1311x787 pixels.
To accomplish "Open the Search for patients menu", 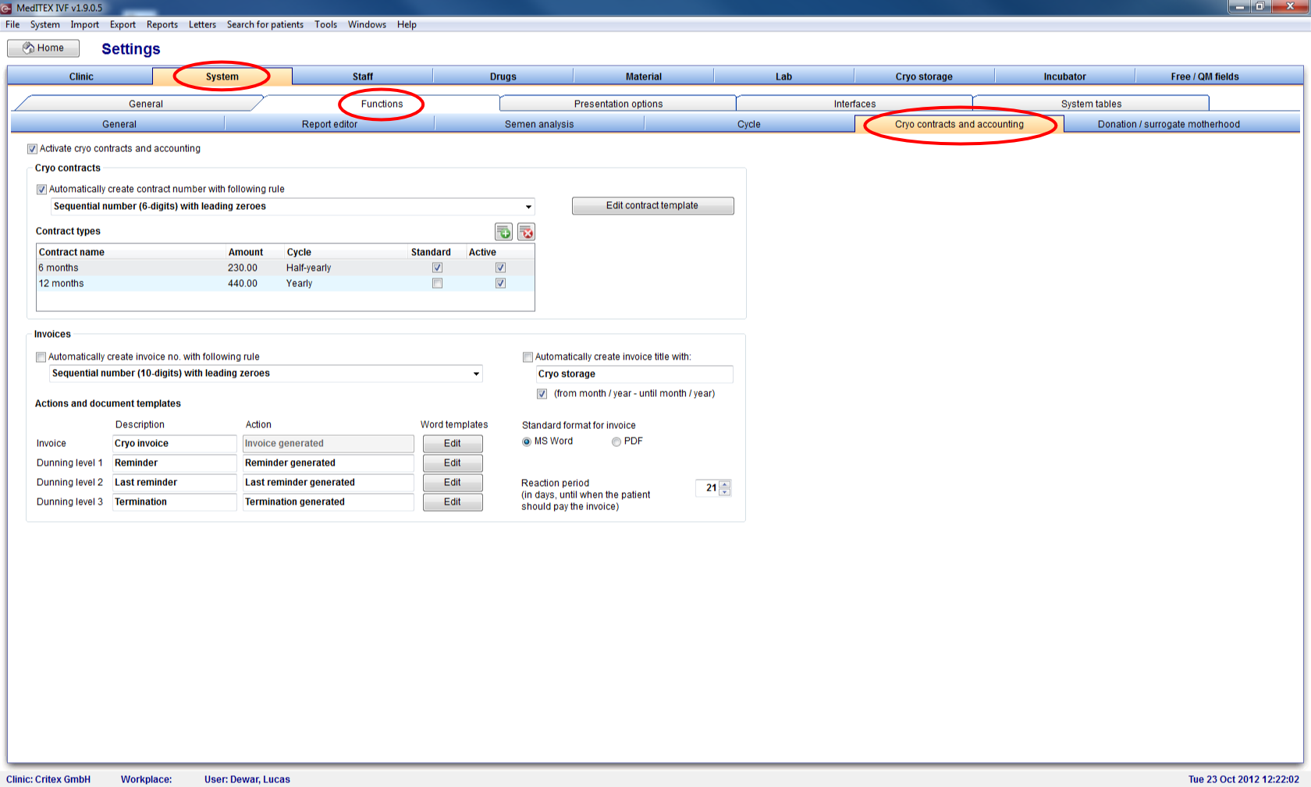I will 265,25.
